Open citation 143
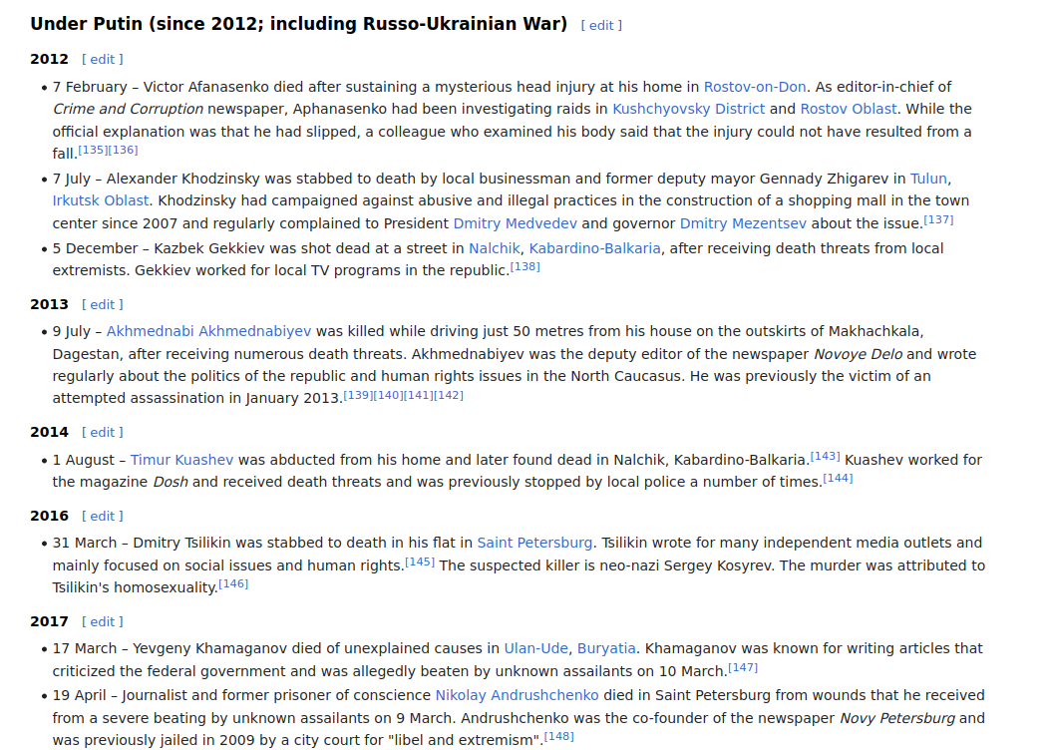This screenshot has width=1045, height=750. pyautogui.click(x=825, y=456)
